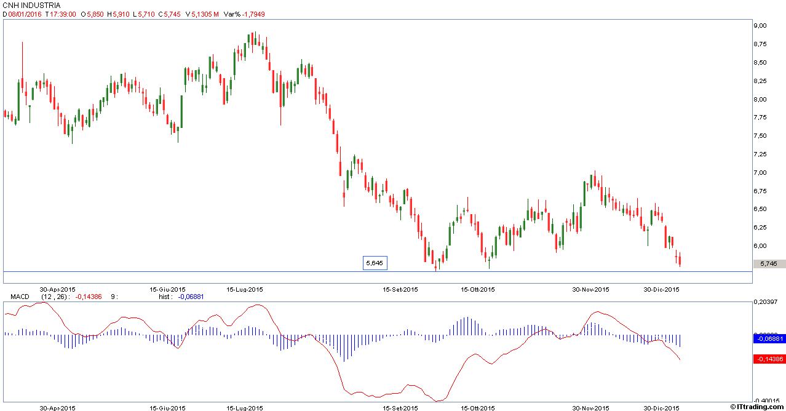Screen dimensions: 786x411
Task: Click 30-Nov-2015 on the bottom MACD date axis
Action: [x=590, y=407]
